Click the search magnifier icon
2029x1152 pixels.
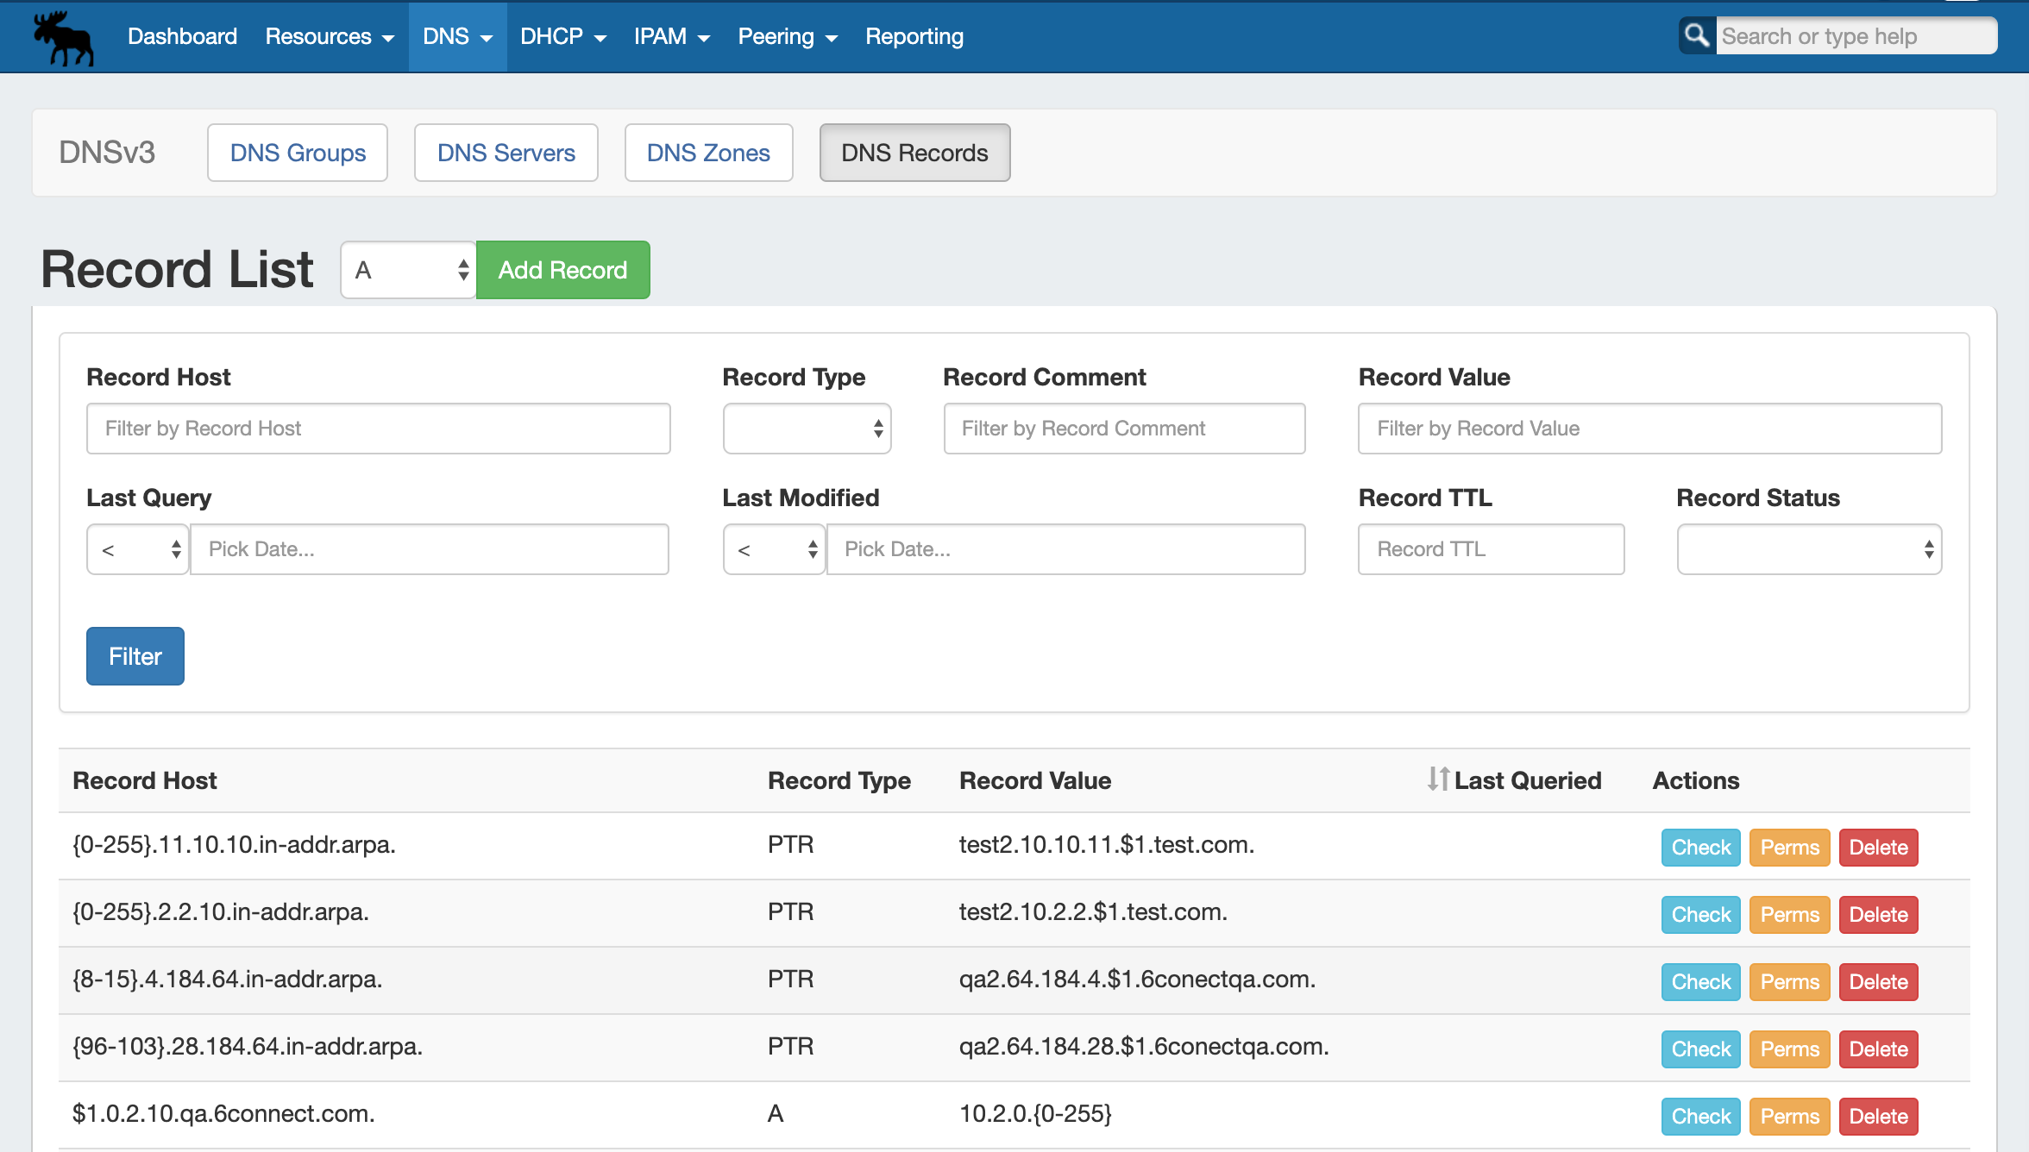(x=1696, y=36)
